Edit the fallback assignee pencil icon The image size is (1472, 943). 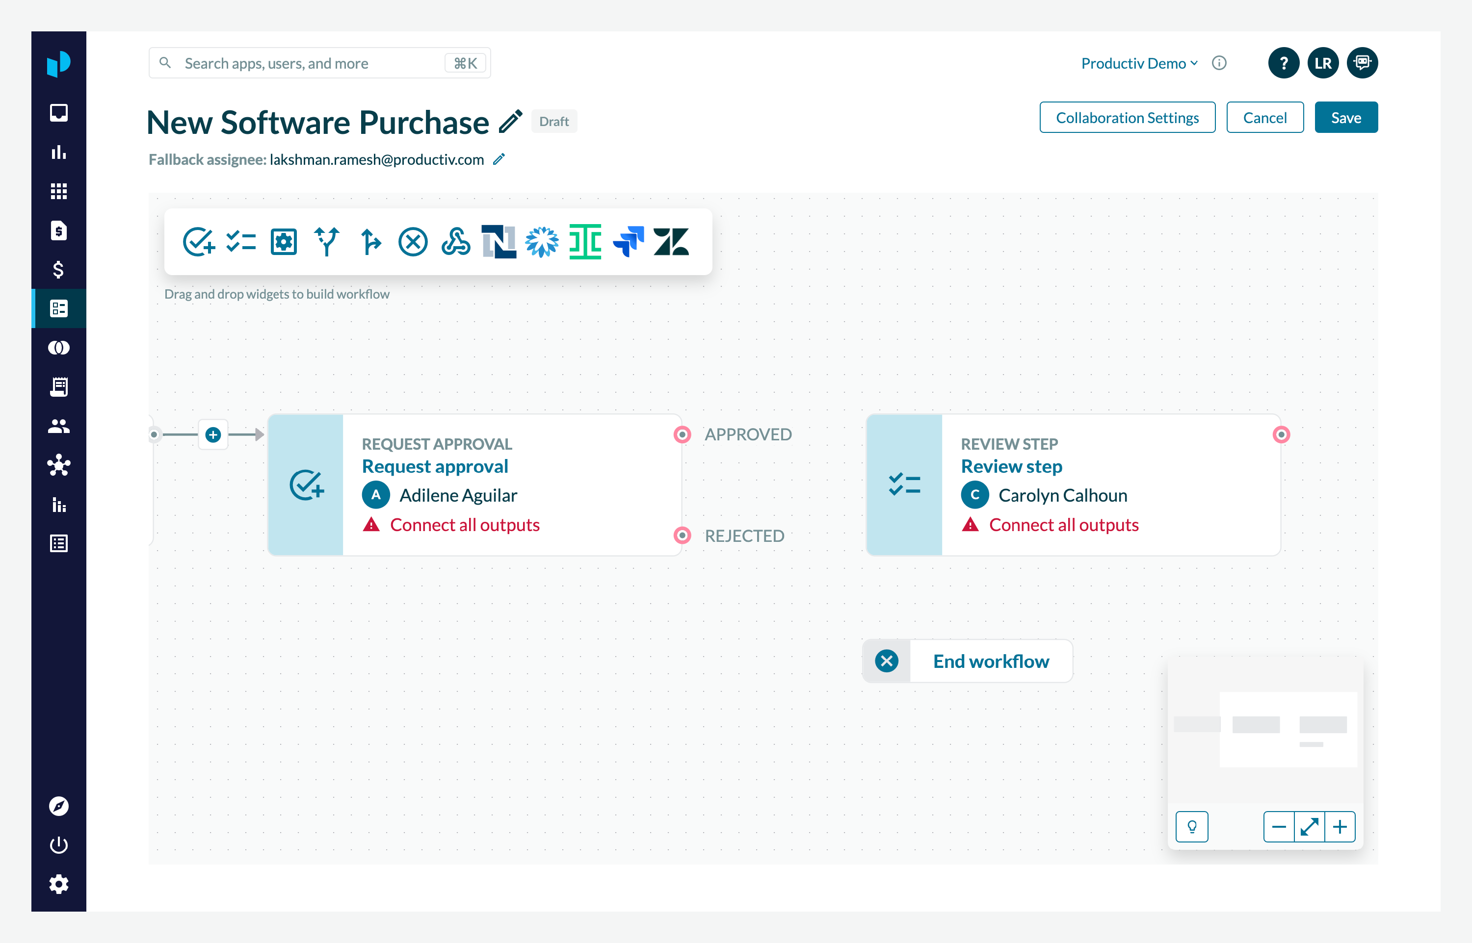point(499,159)
